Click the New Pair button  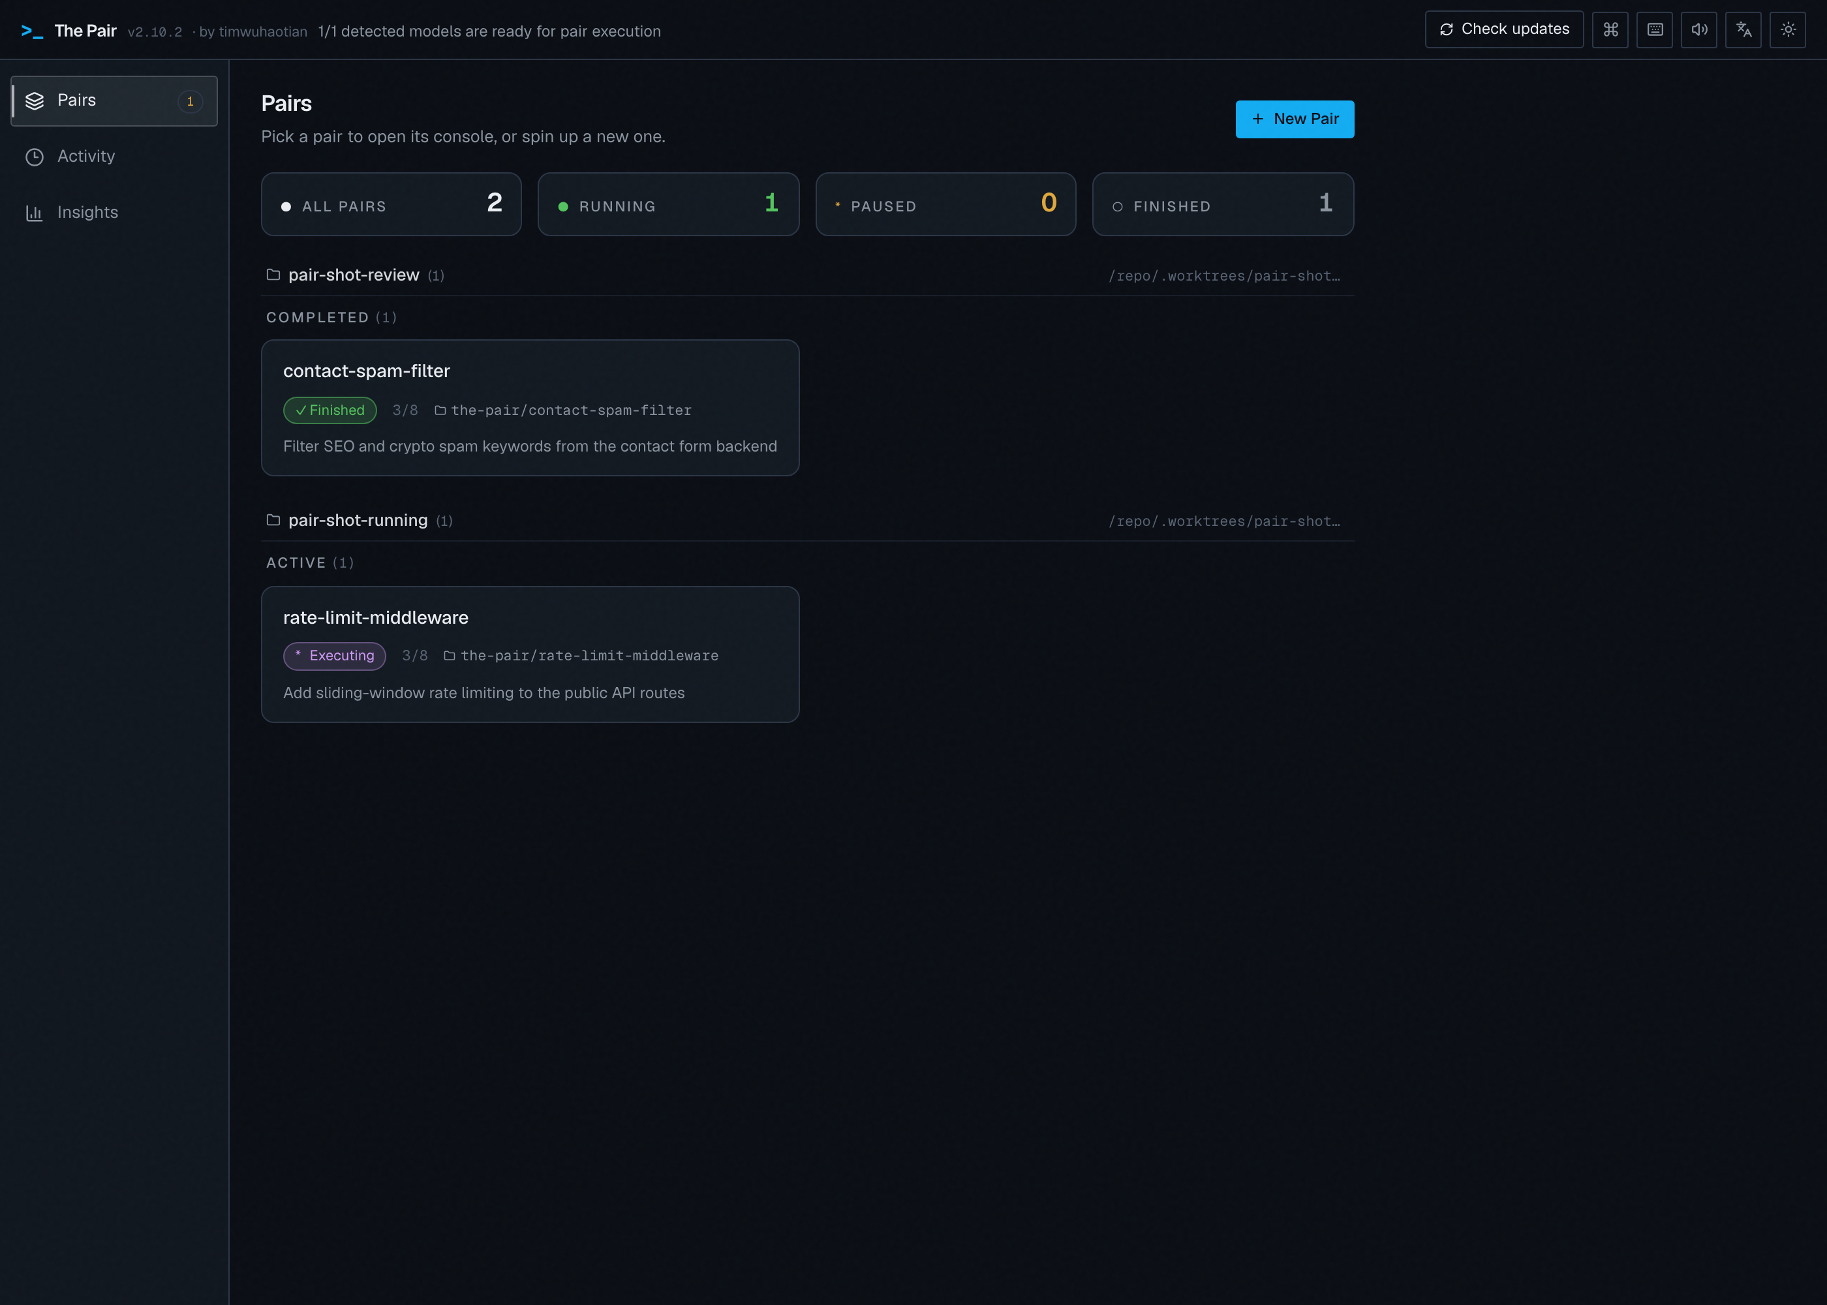point(1295,119)
